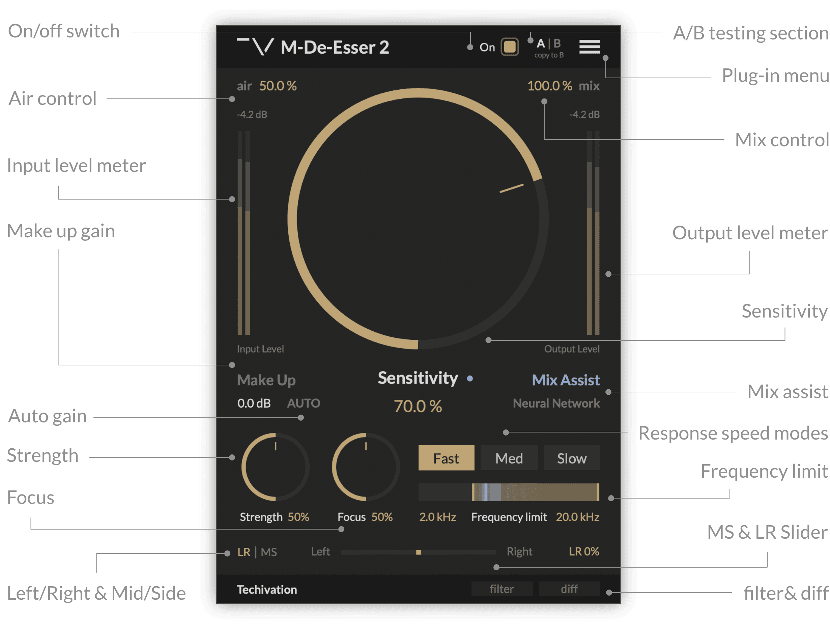Select the Slow response mode
Image resolution: width=830 pixels, height=629 pixels.
point(572,458)
